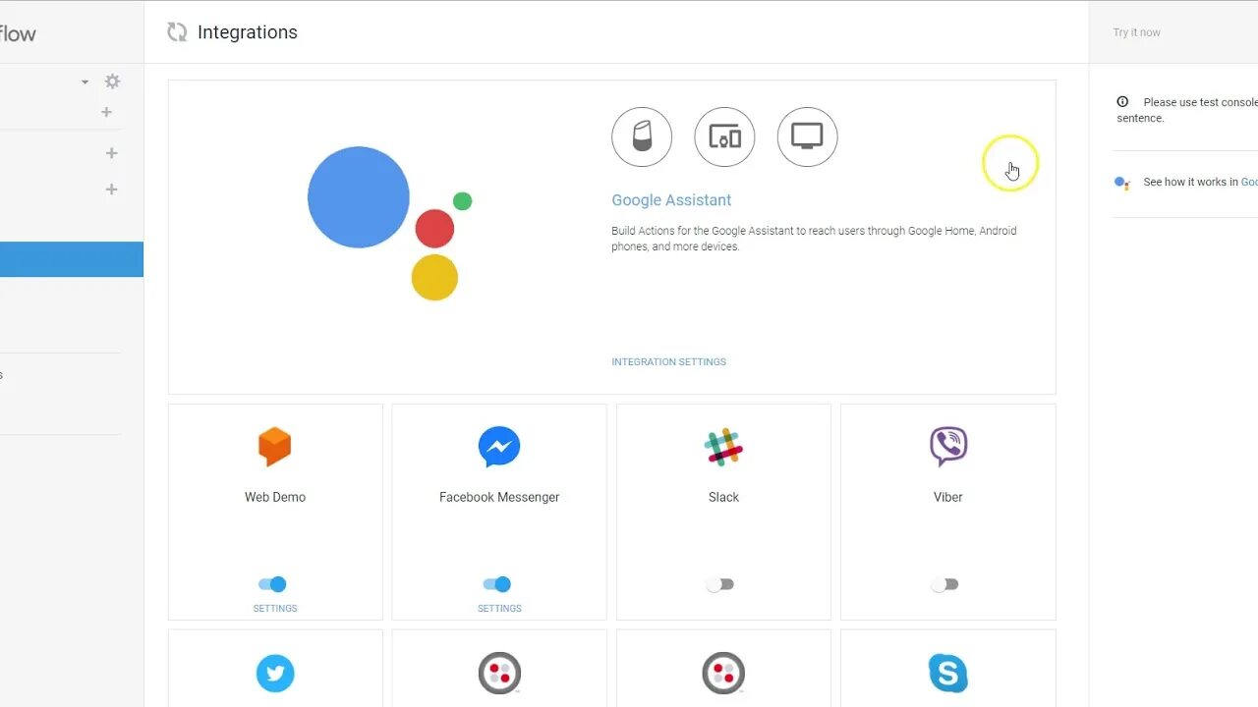Click the Twilio-style icon next to Skype
Screen dimensions: 1258x707
click(723, 674)
